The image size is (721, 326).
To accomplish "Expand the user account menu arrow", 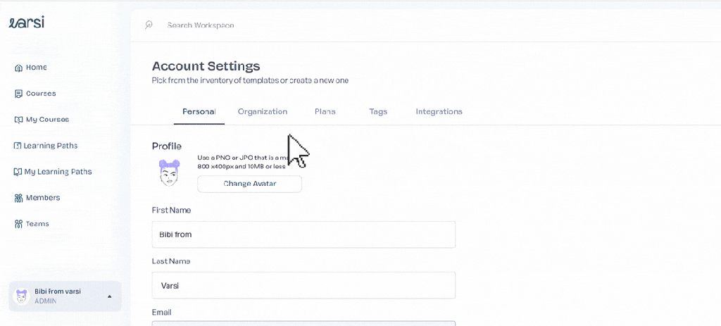I will point(109,296).
